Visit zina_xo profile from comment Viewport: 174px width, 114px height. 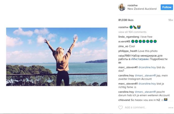tap(123, 46)
